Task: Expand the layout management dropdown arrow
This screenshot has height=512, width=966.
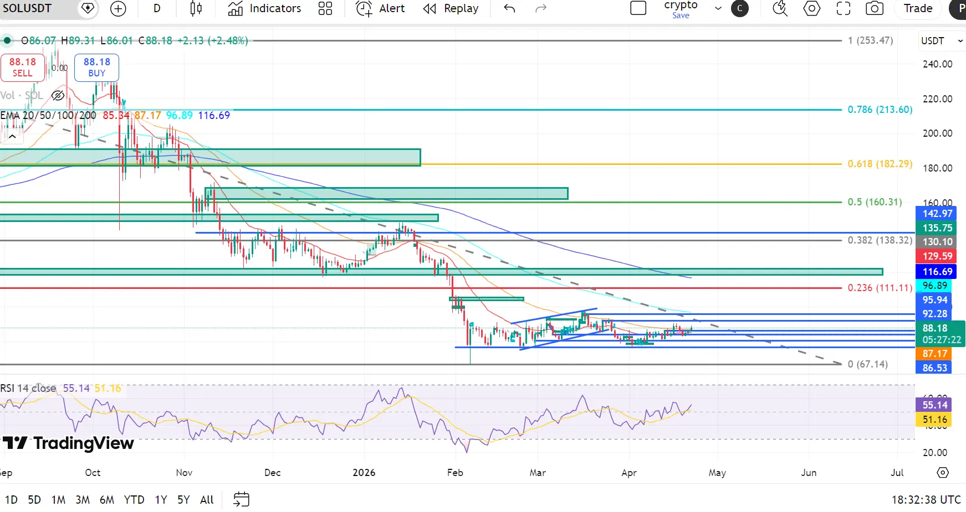Action: coord(718,8)
